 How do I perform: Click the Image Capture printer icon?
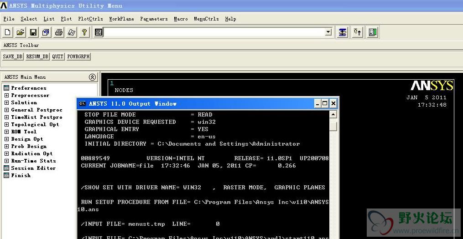(x=59, y=32)
